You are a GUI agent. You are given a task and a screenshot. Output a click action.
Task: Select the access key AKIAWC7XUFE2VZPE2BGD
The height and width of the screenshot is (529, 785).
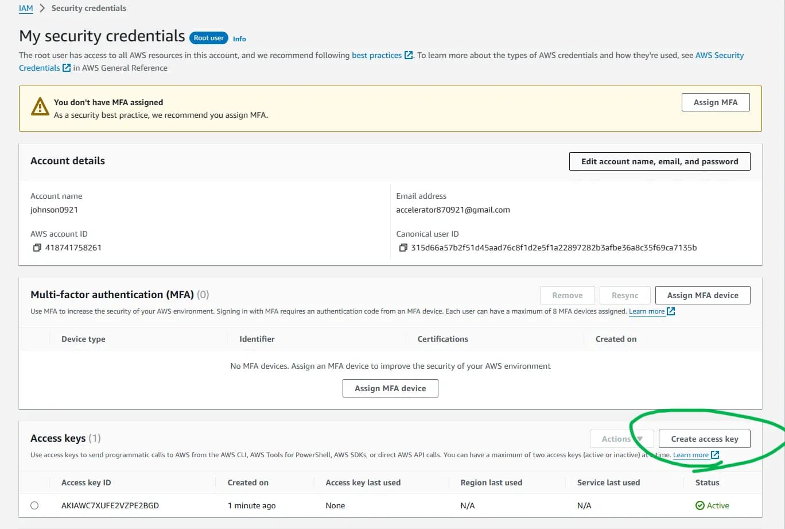click(34, 505)
